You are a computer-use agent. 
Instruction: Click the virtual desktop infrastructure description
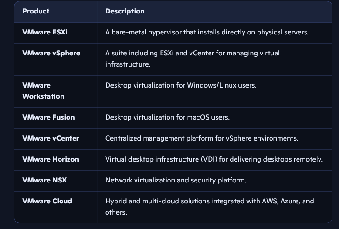[x=214, y=159]
